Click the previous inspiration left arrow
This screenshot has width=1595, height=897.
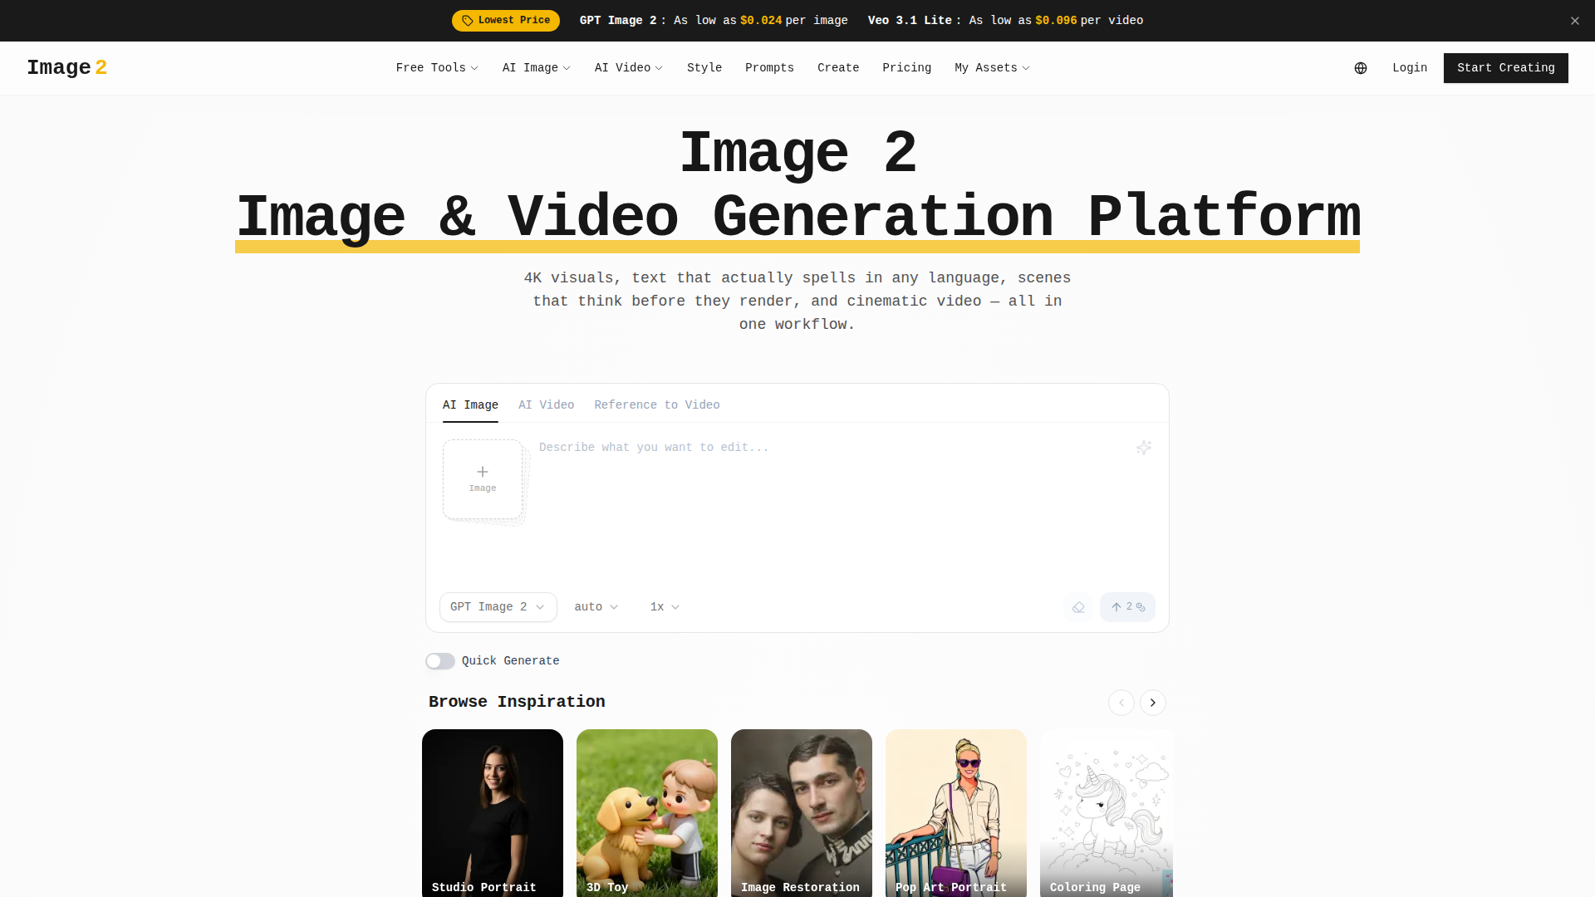[x=1121, y=703]
